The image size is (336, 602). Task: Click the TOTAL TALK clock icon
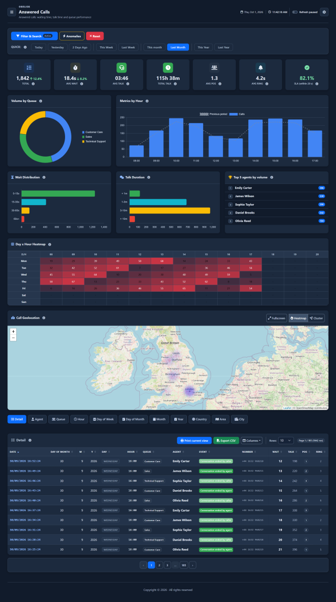(167, 68)
